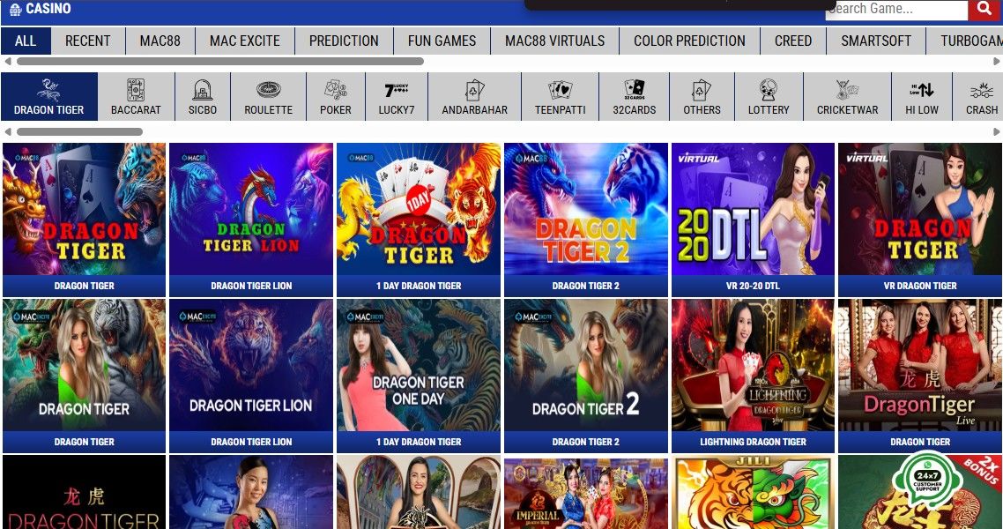This screenshot has width=1003, height=529.
Task: Click right arrow of category scrollbar
Action: pos(996,131)
